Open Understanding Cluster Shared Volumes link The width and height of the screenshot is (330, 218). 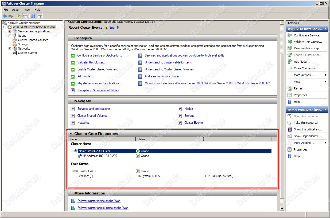pos(169,70)
